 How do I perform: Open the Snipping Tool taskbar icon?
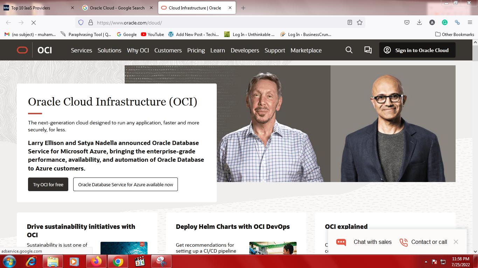(161, 261)
